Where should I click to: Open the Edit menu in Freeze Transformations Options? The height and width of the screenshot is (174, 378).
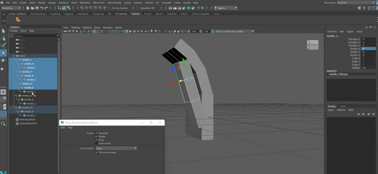click(62, 128)
